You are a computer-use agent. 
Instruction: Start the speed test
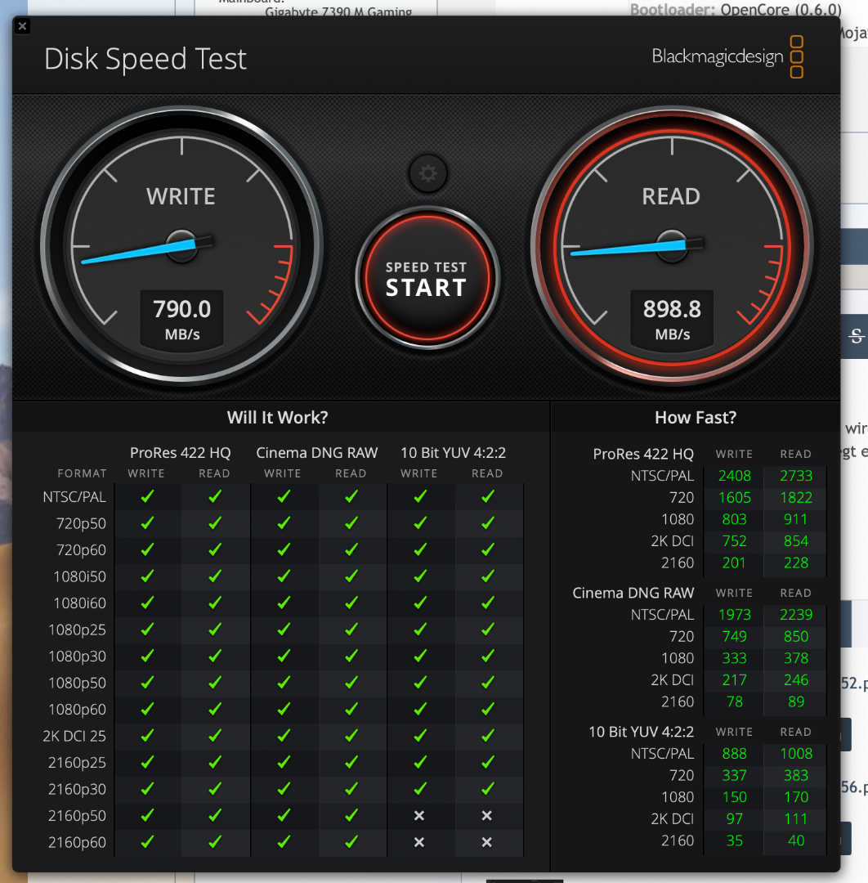[427, 278]
